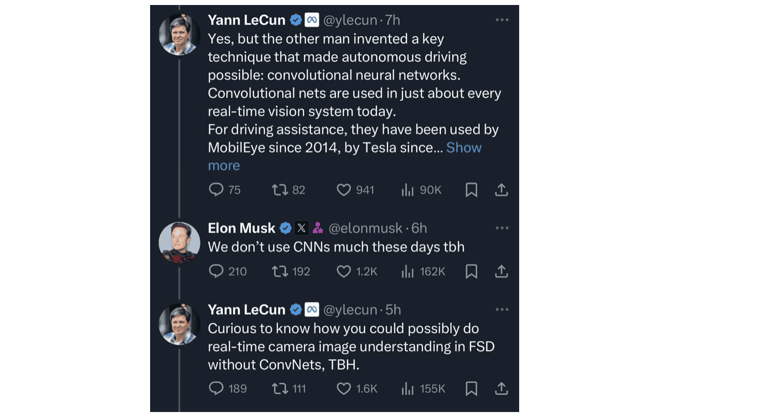
Task: Bookmark LeCun's reply about FSD
Action: [471, 388]
